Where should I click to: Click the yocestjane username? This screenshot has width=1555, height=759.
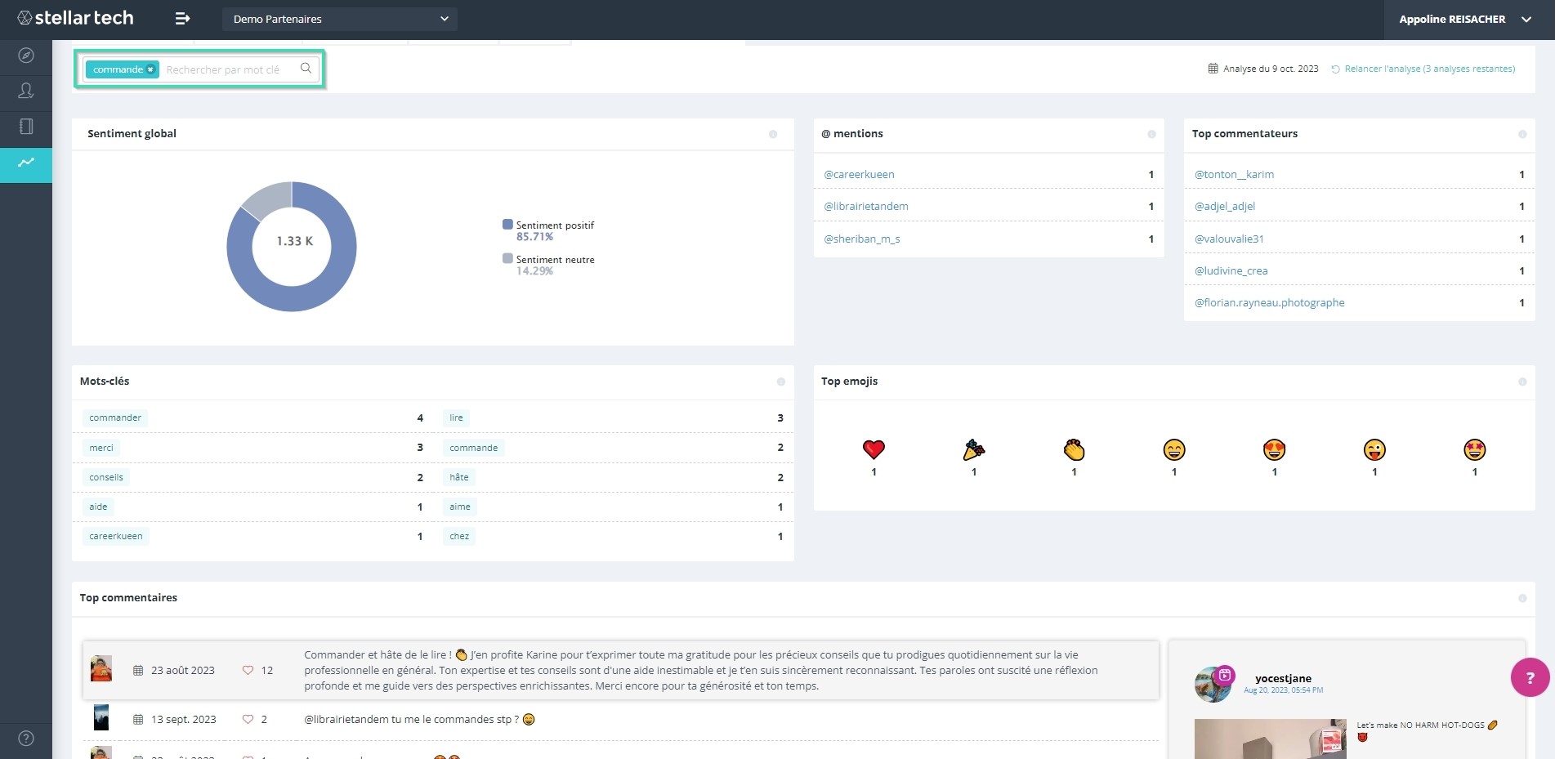tap(1283, 678)
